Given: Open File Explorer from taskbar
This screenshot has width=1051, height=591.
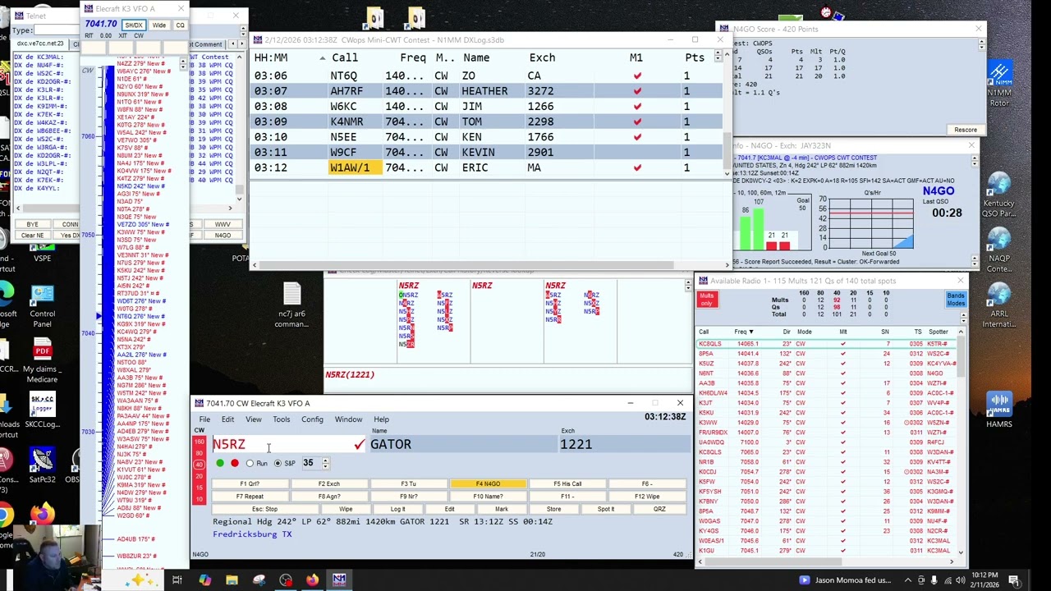Looking at the screenshot, I should point(232,580).
